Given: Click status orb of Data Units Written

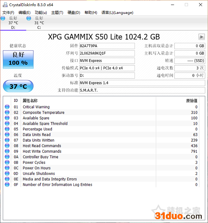Looking at the screenshot, I should (7, 140).
